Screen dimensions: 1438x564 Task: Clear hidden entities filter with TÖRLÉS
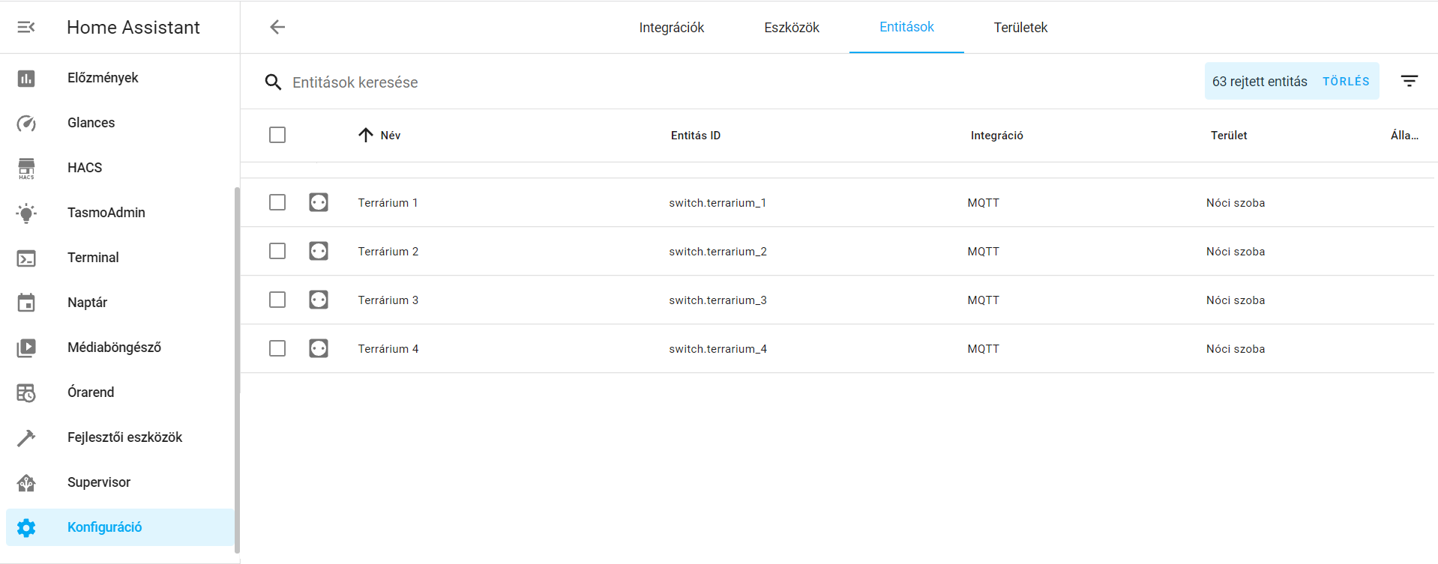pos(1346,81)
